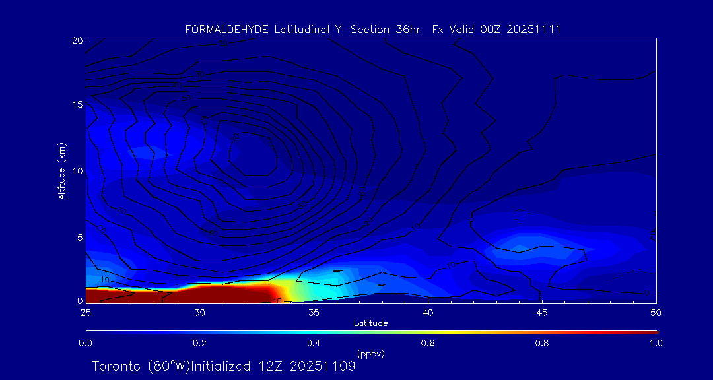Image resolution: width=713 pixels, height=380 pixels.
Task: Click the center of the innermost closed contour
Action: click(x=254, y=155)
